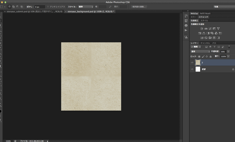
Task: Choose Intersect with Selection mode
Action: tap(22, 7)
